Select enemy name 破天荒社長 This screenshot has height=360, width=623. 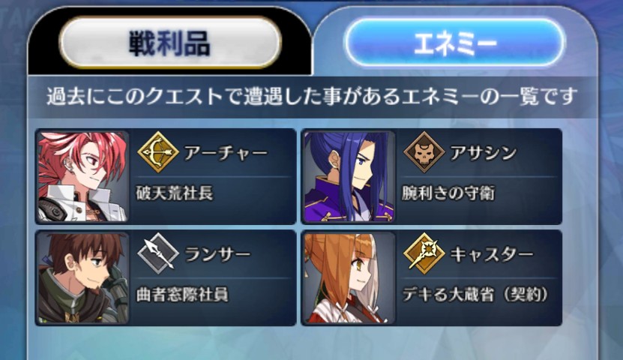click(175, 193)
